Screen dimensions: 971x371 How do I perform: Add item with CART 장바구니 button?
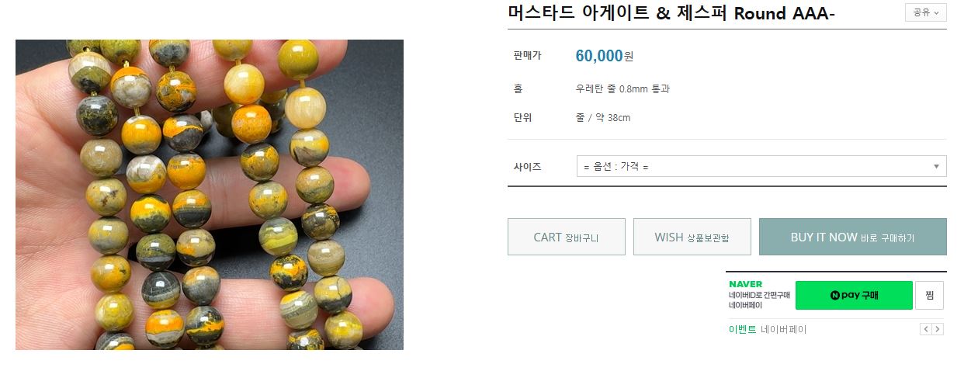click(x=566, y=237)
